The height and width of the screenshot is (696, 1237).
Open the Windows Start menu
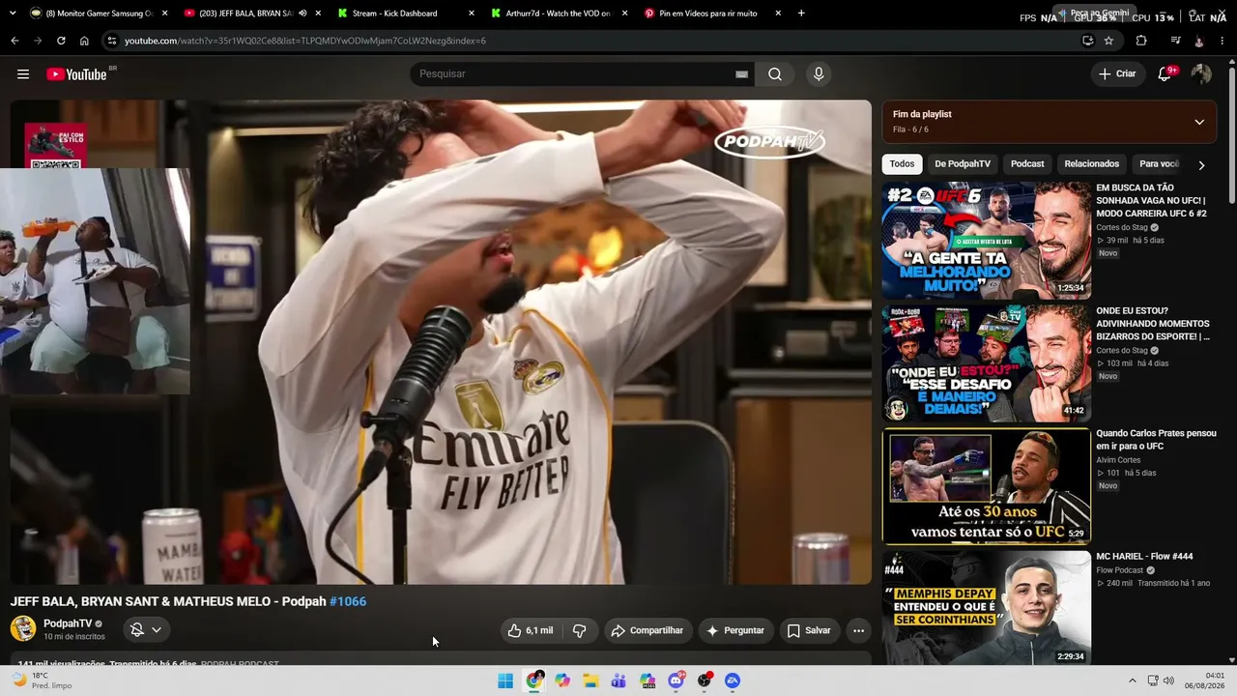505,681
